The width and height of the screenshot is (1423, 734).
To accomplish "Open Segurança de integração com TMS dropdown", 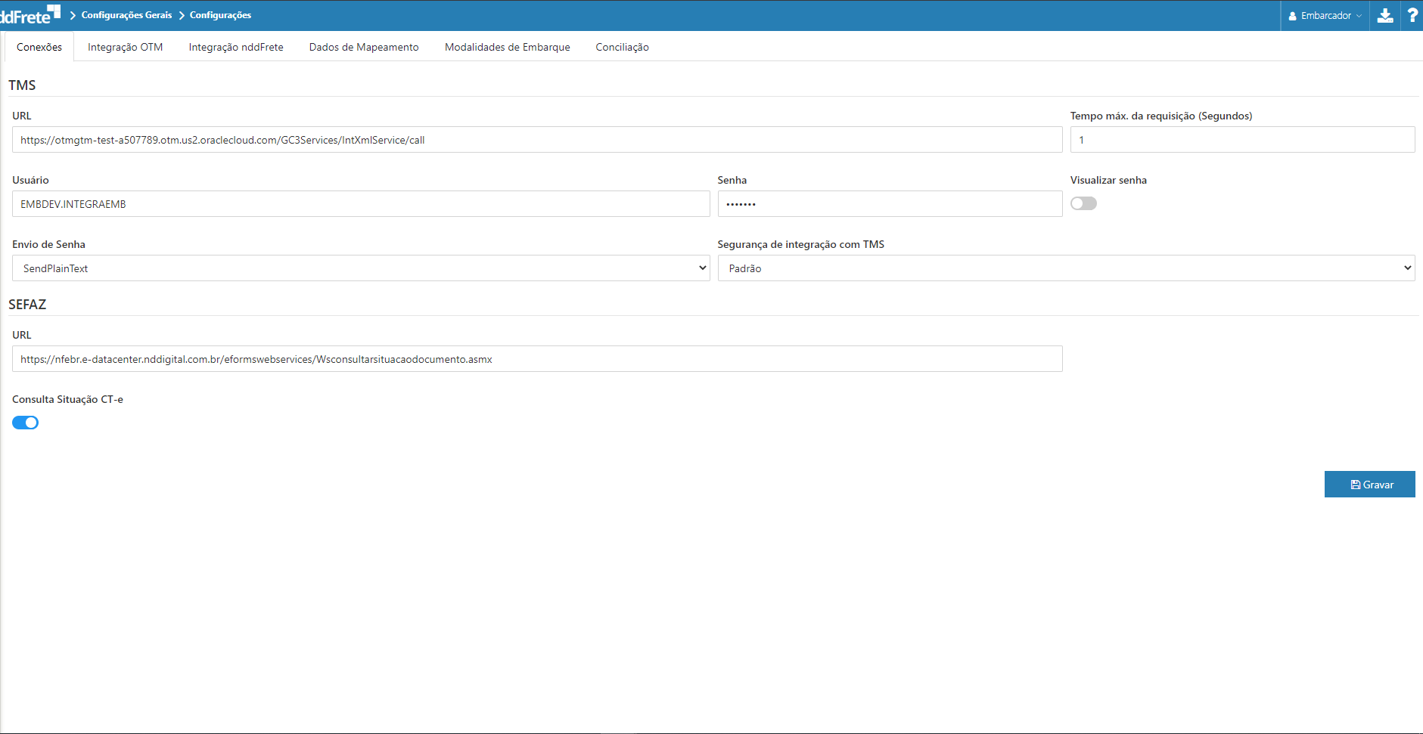I will [x=1065, y=268].
